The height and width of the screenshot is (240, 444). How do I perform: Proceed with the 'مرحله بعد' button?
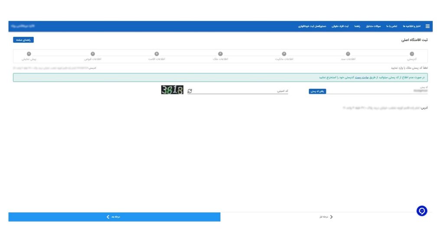point(114,217)
